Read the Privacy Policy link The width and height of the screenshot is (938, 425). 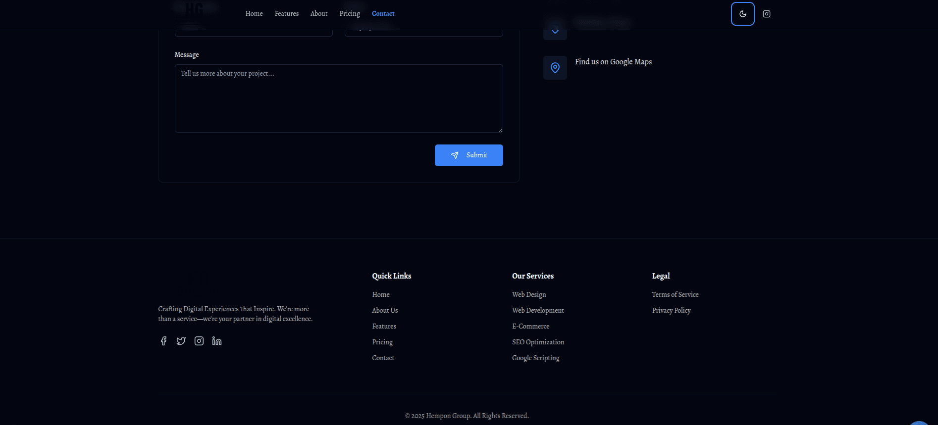(671, 311)
